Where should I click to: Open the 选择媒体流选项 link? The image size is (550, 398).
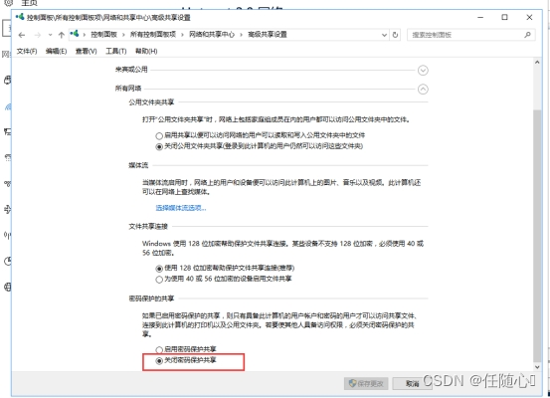pyautogui.click(x=181, y=208)
